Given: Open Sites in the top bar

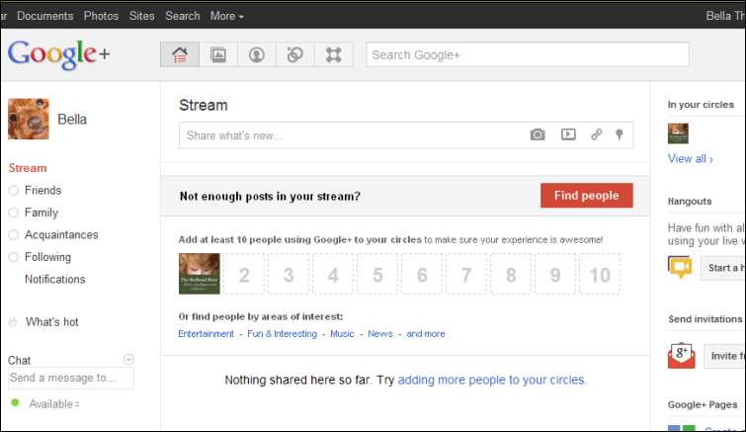Looking at the screenshot, I should click(x=141, y=16).
